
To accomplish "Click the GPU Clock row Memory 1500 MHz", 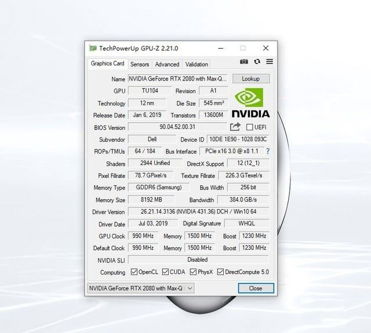I will pyautogui.click(x=199, y=236).
